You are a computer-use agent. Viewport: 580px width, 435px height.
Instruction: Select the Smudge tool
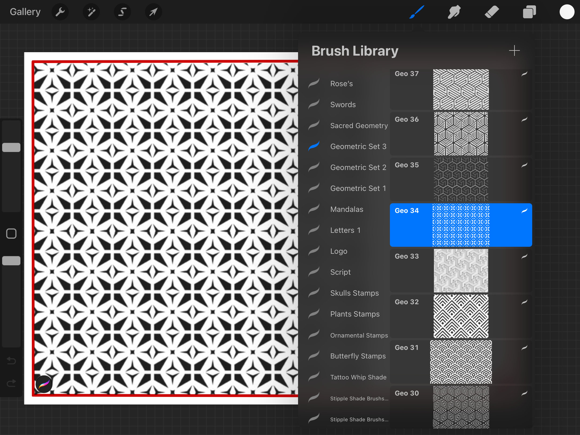pyautogui.click(x=454, y=12)
